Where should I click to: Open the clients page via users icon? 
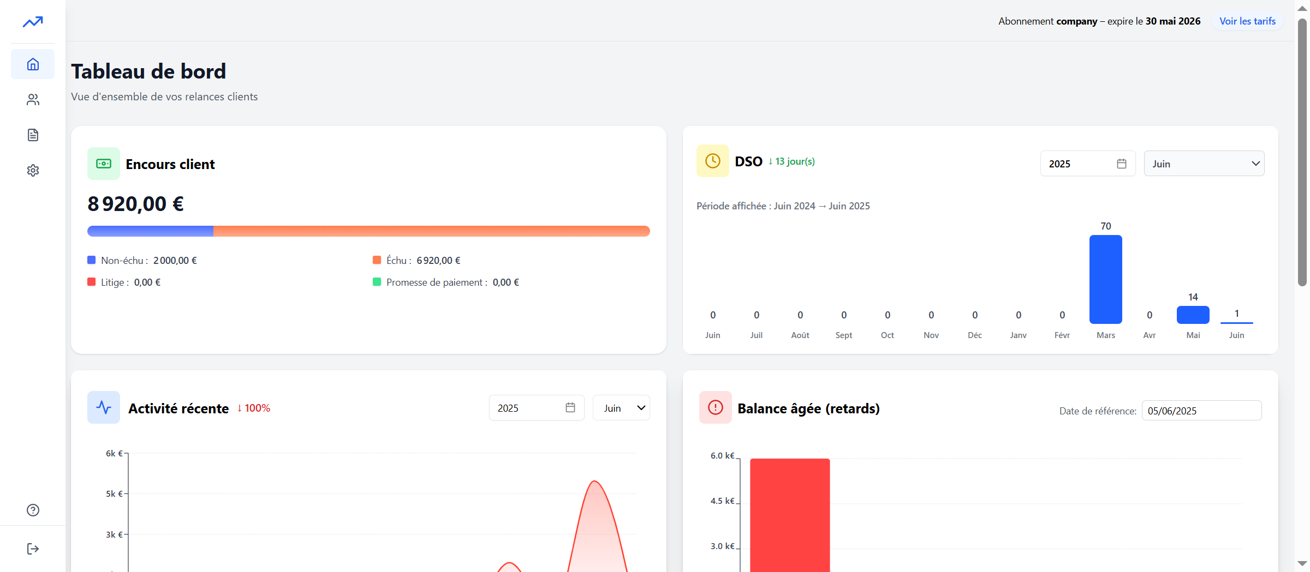[33, 100]
